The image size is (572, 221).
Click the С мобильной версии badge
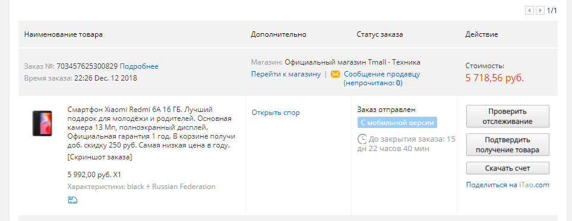point(397,123)
